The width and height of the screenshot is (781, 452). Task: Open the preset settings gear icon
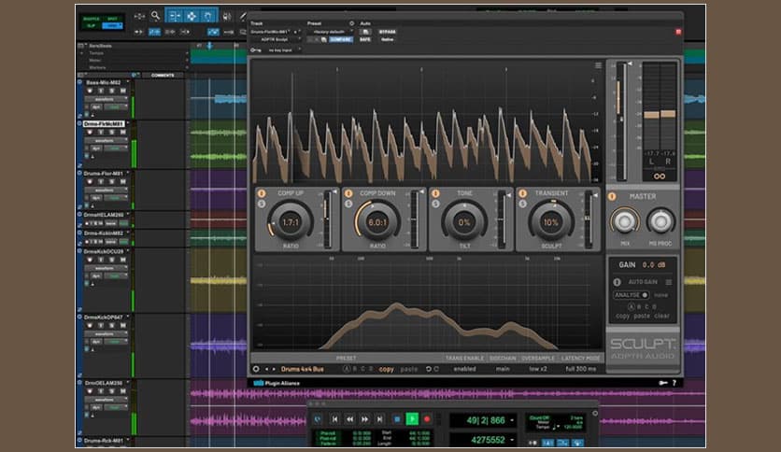(256, 369)
